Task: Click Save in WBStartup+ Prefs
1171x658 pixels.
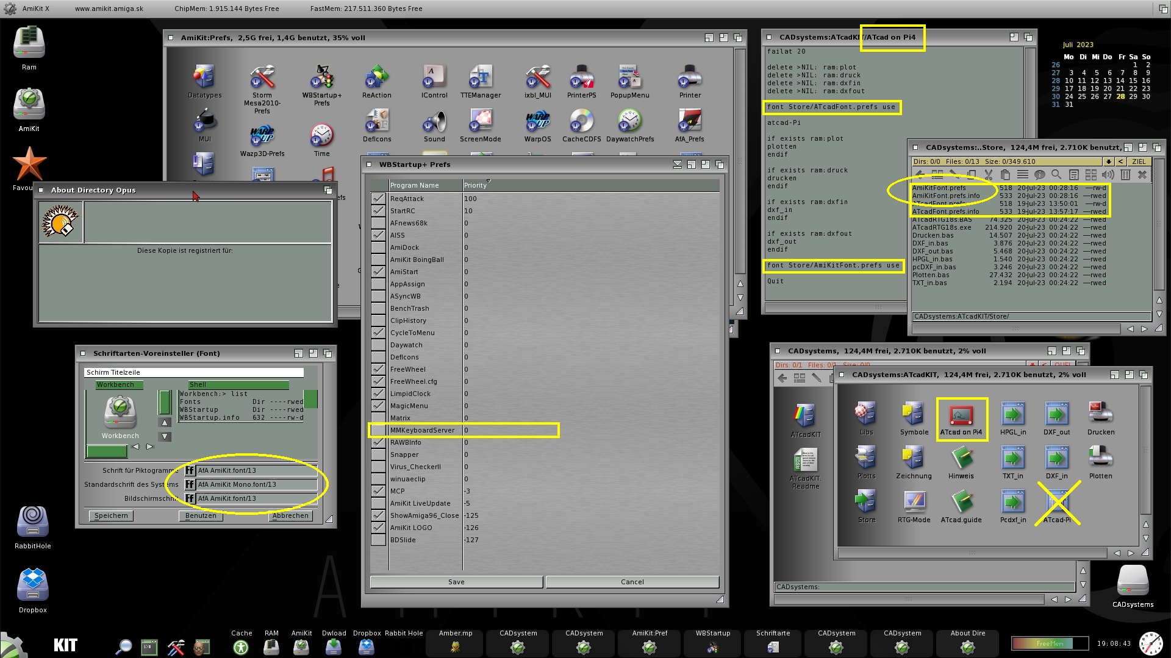Action: tap(456, 582)
